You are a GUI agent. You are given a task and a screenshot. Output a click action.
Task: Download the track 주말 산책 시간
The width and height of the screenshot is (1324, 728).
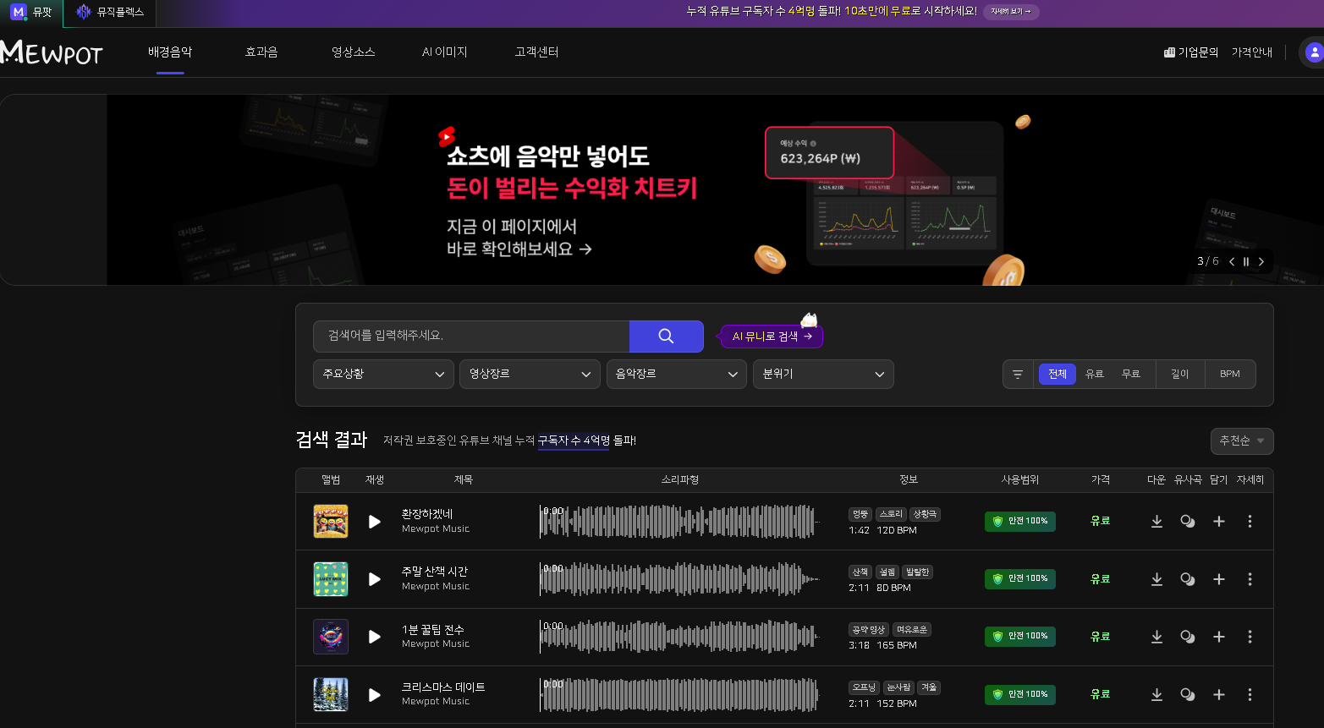(1156, 579)
